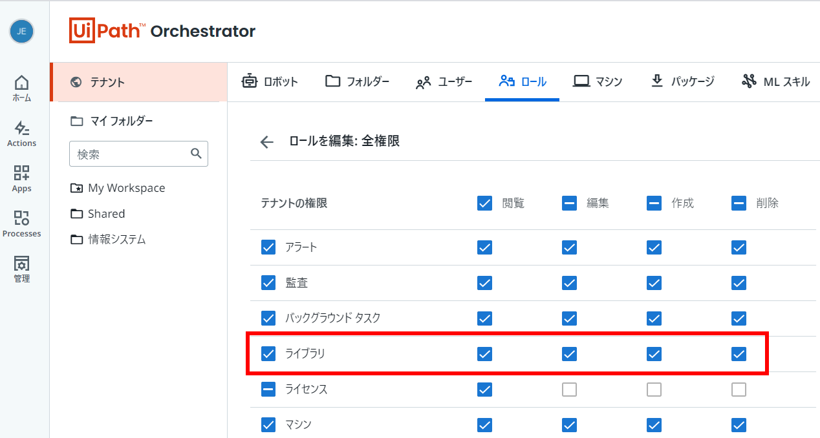The width and height of the screenshot is (820, 438).
Task: Click the UiPath Orchestrator logo
Action: pos(162,30)
